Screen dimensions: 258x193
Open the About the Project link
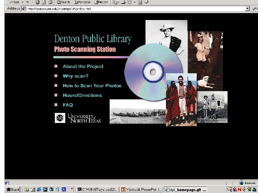coord(83,66)
